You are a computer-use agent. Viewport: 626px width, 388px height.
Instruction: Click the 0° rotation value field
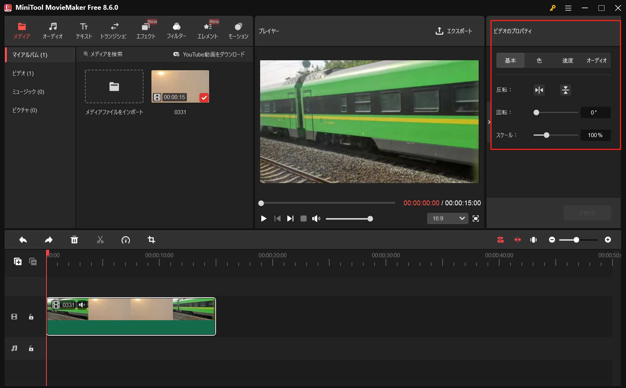pyautogui.click(x=595, y=112)
